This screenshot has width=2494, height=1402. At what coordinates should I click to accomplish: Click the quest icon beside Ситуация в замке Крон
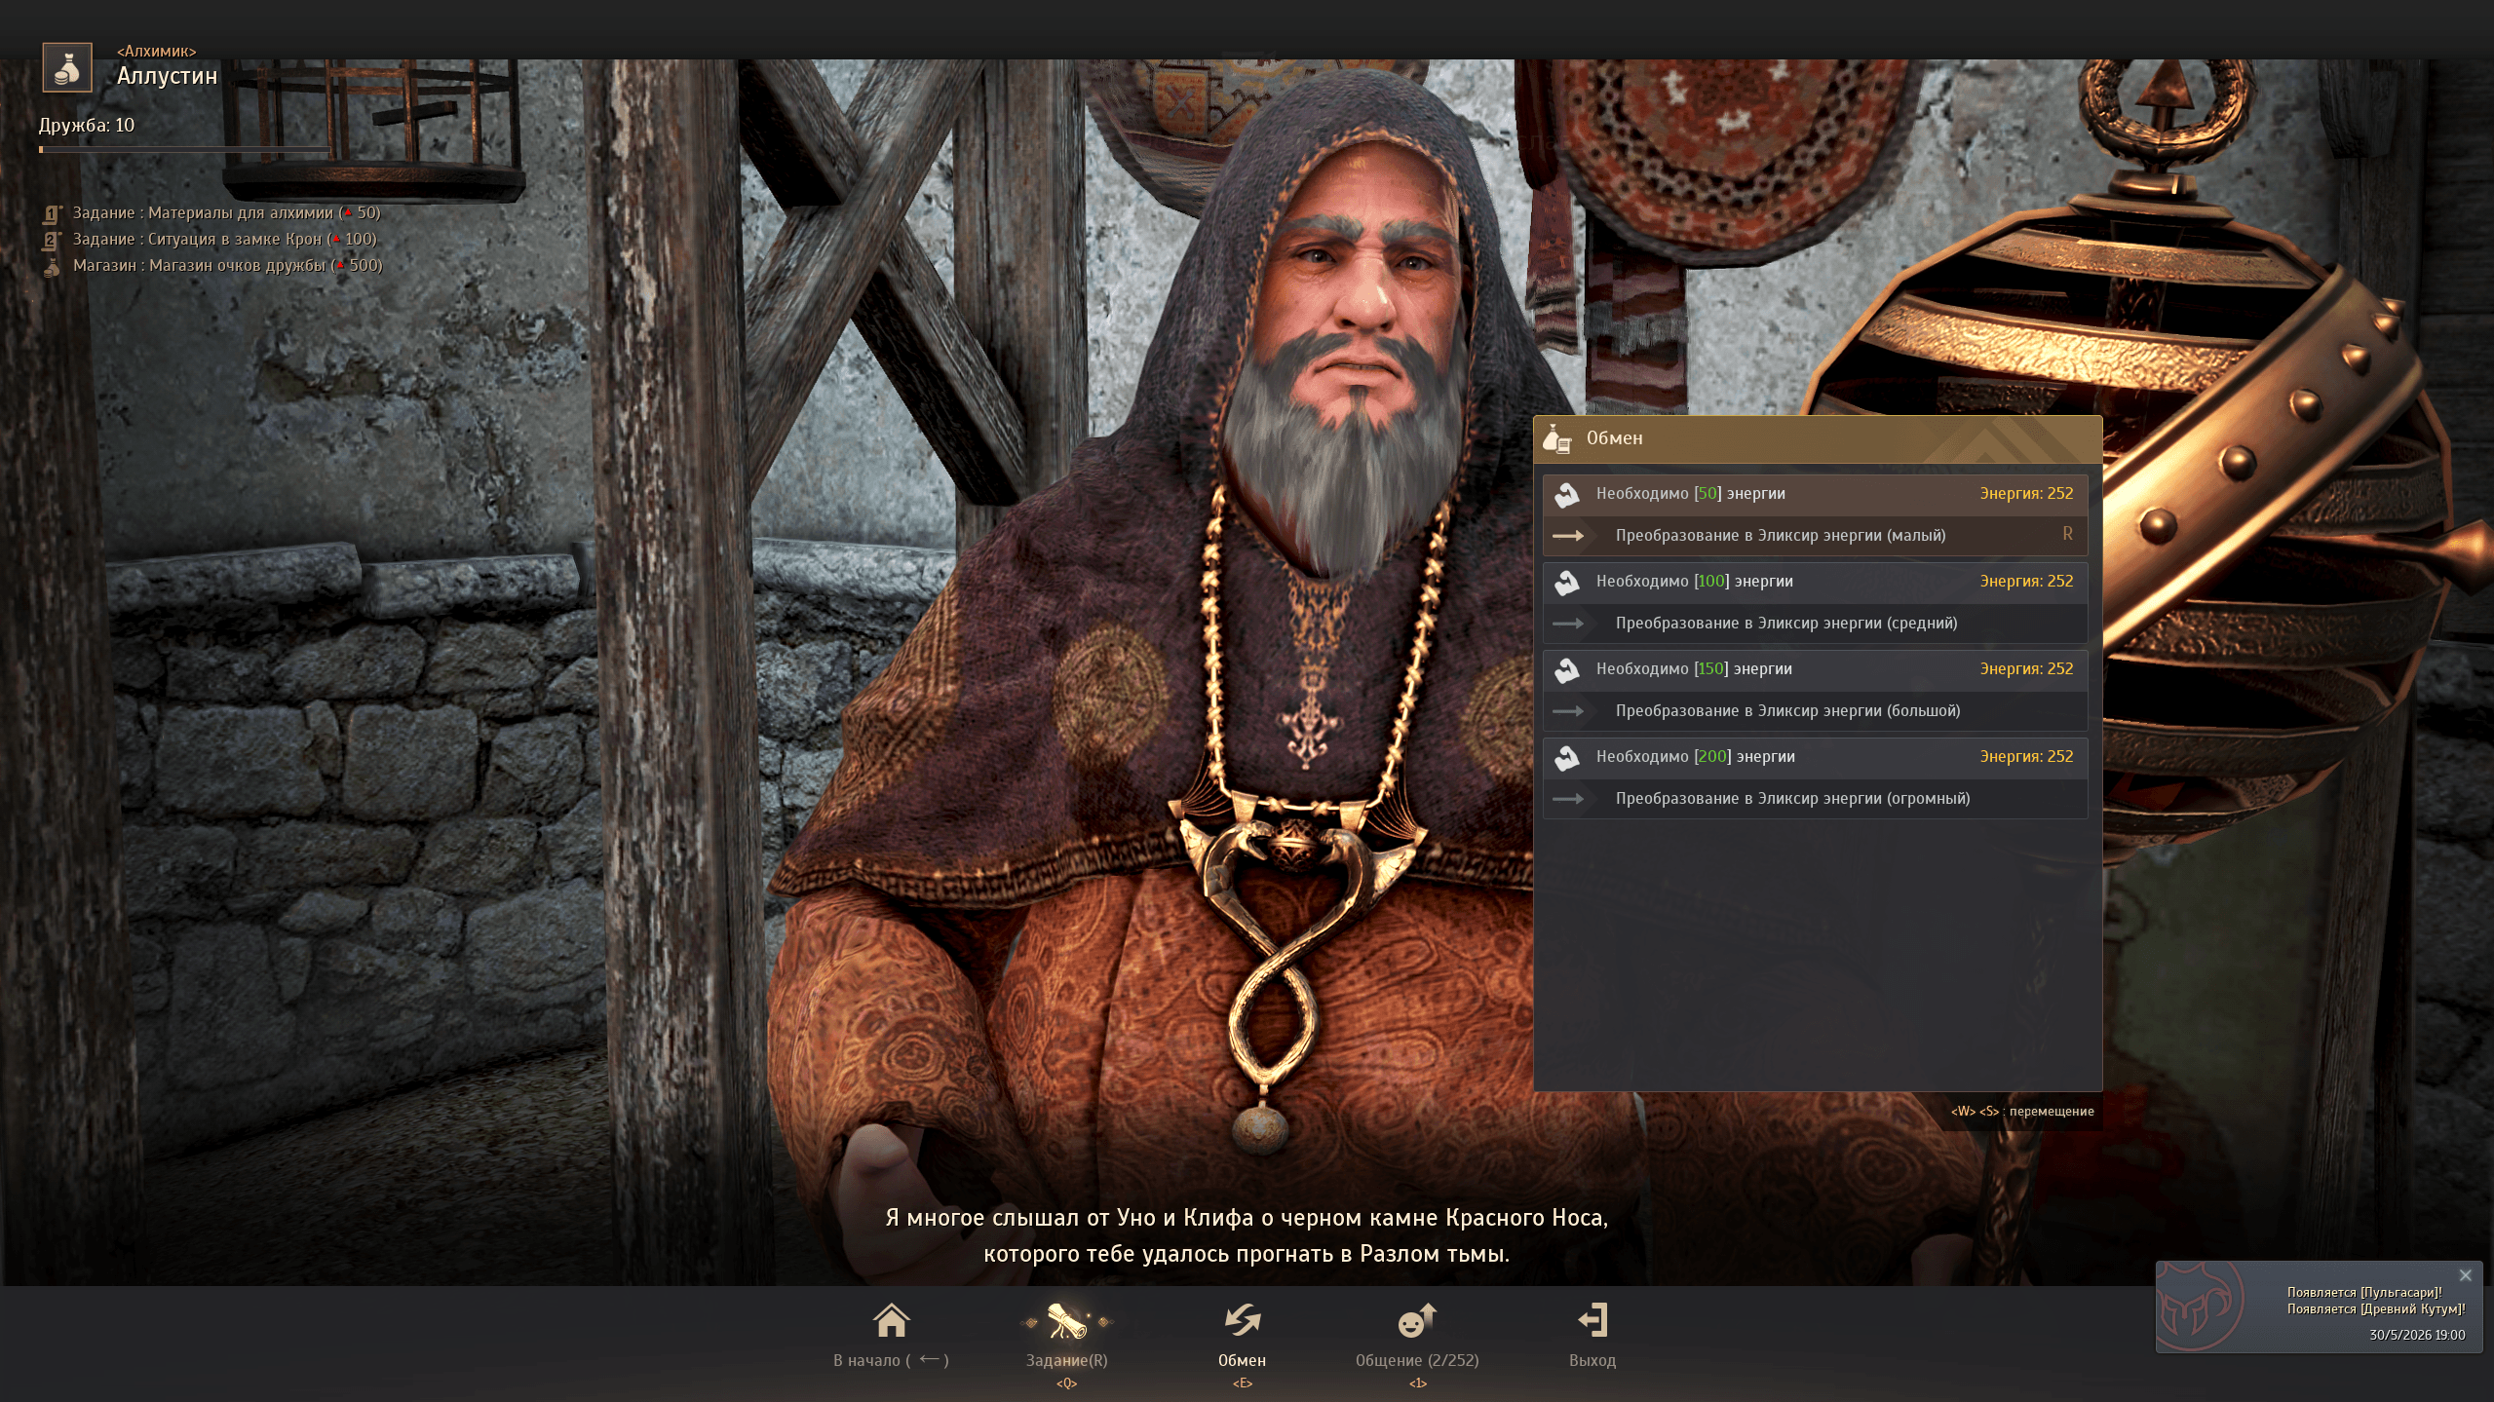click(x=53, y=240)
